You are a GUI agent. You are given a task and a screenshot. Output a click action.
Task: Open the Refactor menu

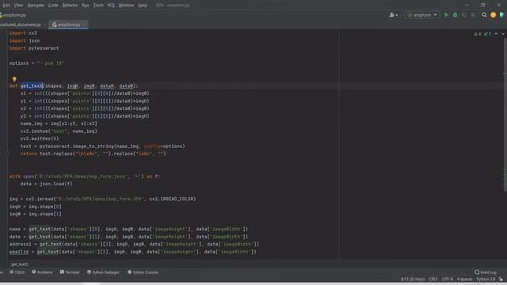pos(70,6)
